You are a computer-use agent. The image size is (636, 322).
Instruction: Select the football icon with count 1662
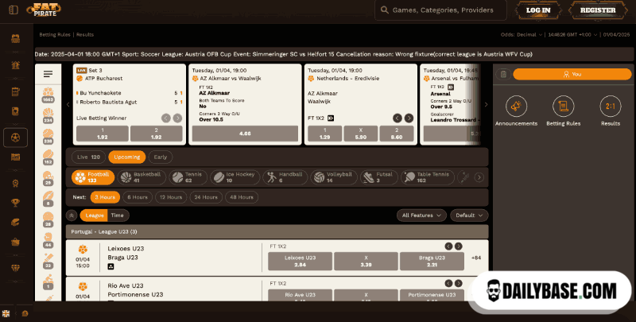tap(48, 95)
